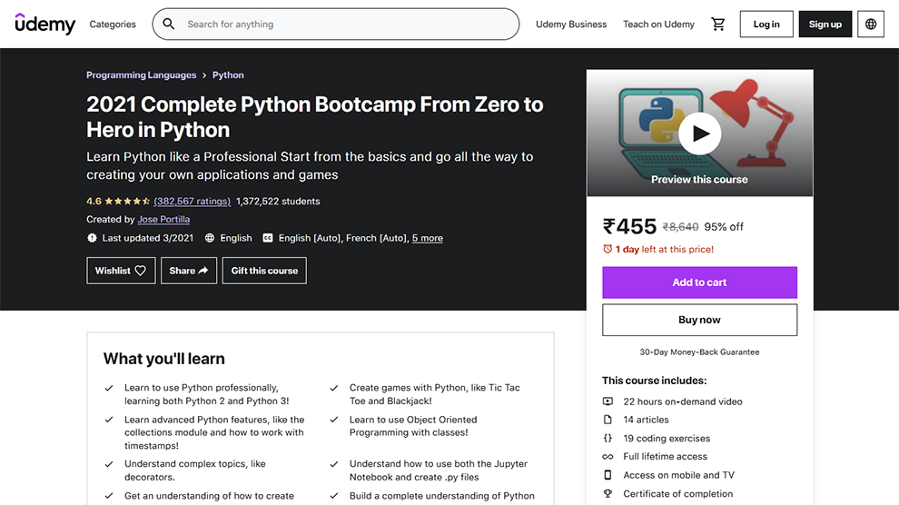Open instructor Jose Portilla's profile

click(163, 219)
